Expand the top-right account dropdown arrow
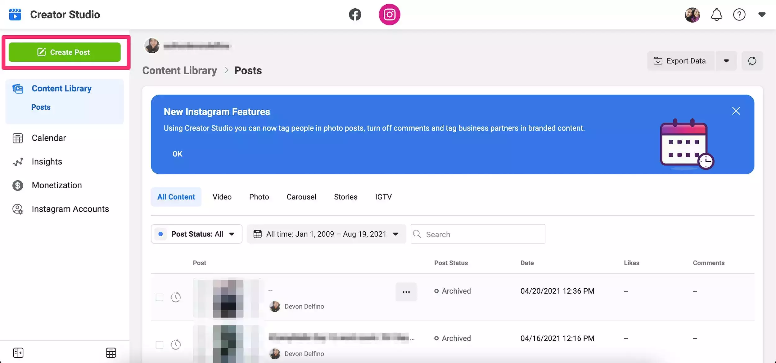The width and height of the screenshot is (776, 363). tap(762, 15)
